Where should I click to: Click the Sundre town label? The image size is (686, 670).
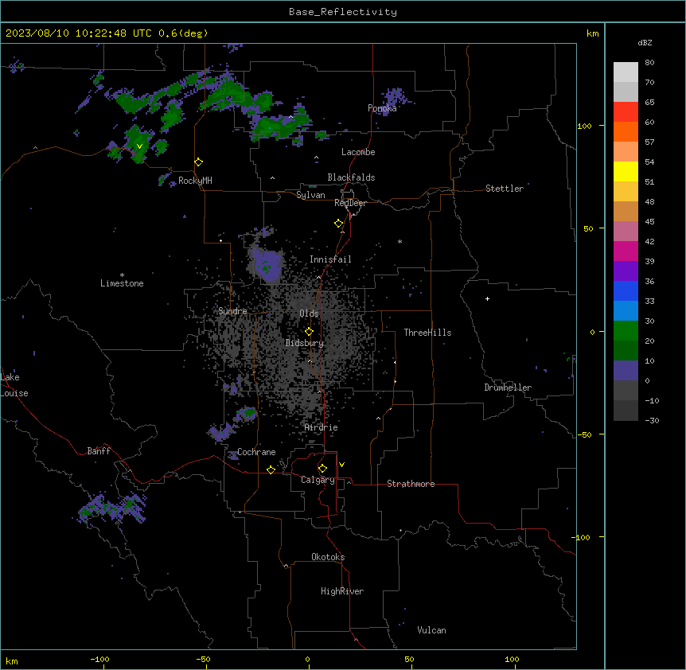pyautogui.click(x=232, y=311)
